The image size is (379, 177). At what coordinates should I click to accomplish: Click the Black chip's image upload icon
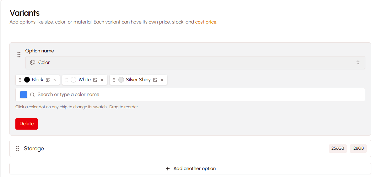[x=48, y=80]
